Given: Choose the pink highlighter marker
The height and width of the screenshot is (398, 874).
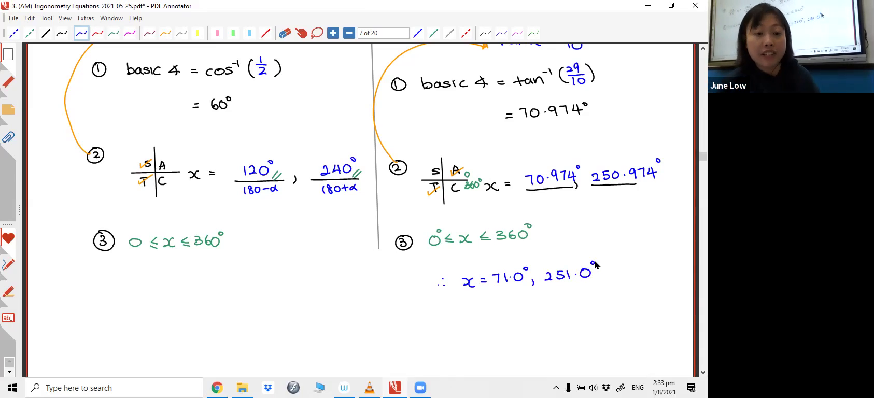Looking at the screenshot, I should coord(217,33).
